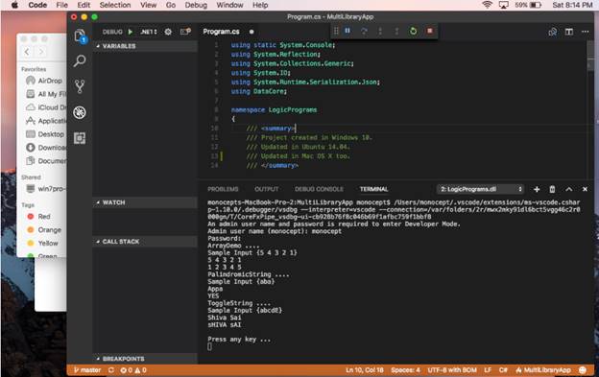Click the master branch in status bar
The width and height of the screenshot is (599, 377).
87,370
